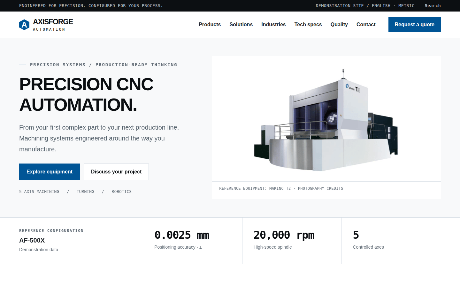
Task: Click Discuss your project button
Action: tap(116, 172)
